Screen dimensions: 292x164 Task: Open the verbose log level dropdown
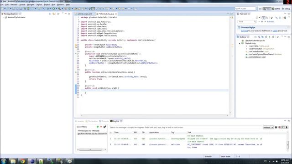(x=268, y=128)
